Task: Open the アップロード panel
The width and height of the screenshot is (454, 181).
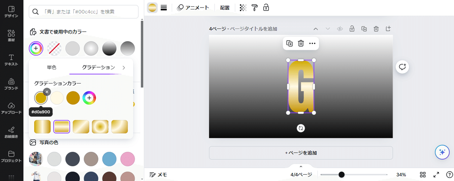Action: (11, 108)
